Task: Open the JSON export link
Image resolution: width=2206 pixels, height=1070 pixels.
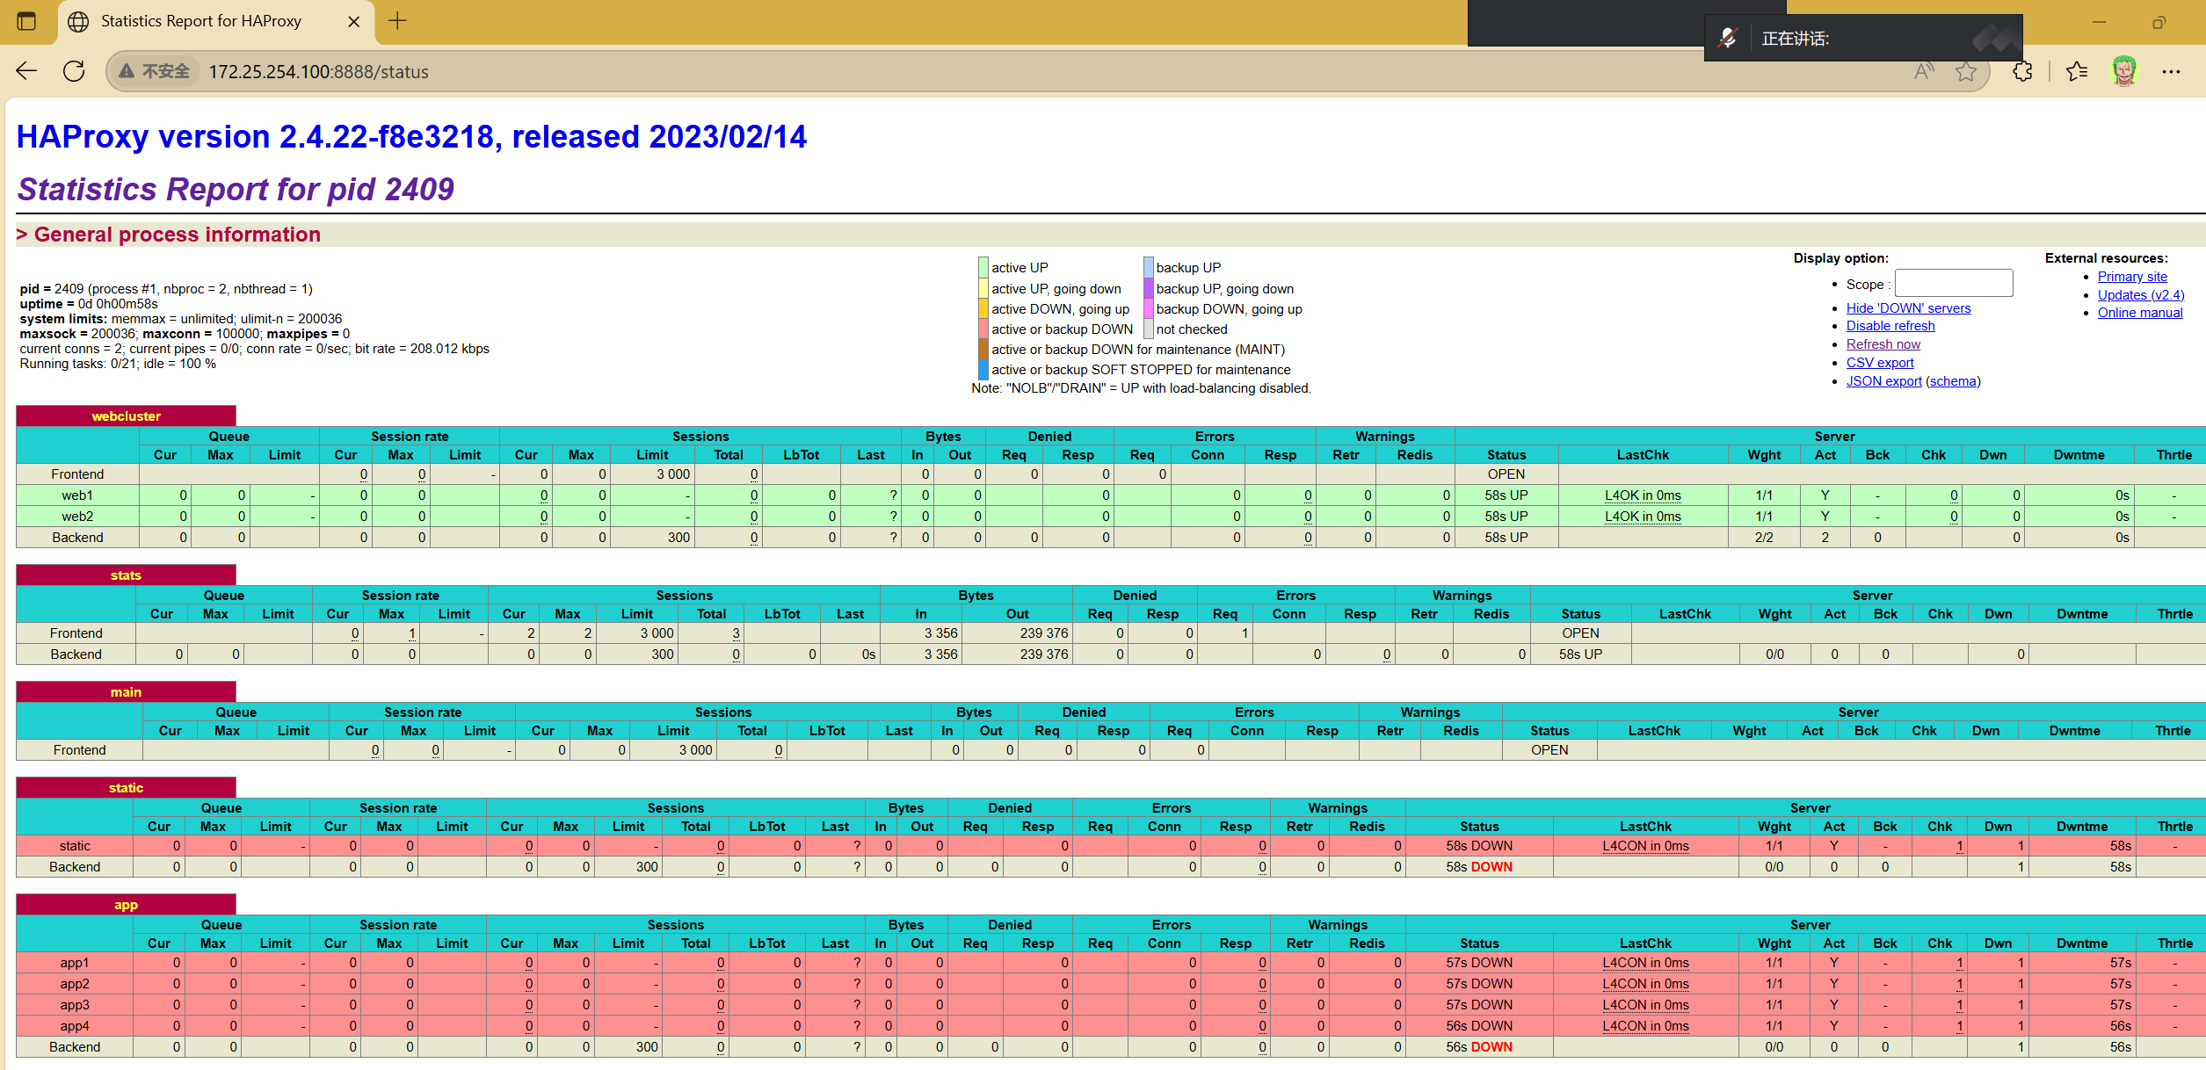Action: pyautogui.click(x=1883, y=381)
